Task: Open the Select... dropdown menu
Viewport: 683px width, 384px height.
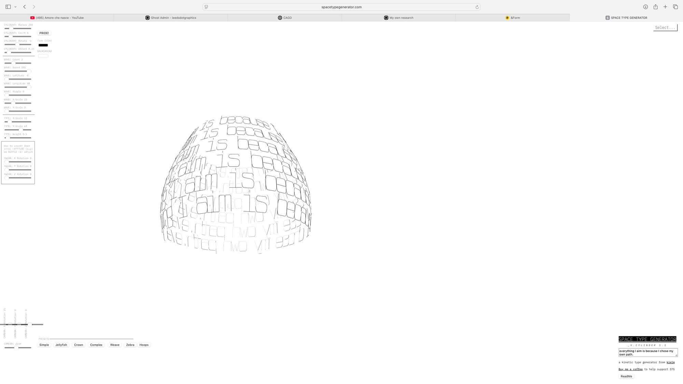Action: click(x=665, y=28)
